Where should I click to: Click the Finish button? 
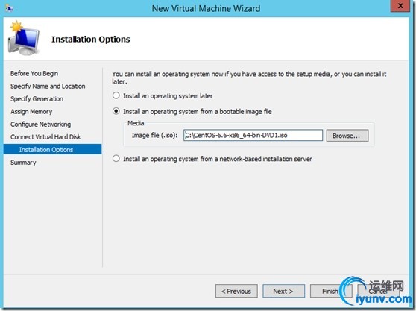click(x=330, y=291)
